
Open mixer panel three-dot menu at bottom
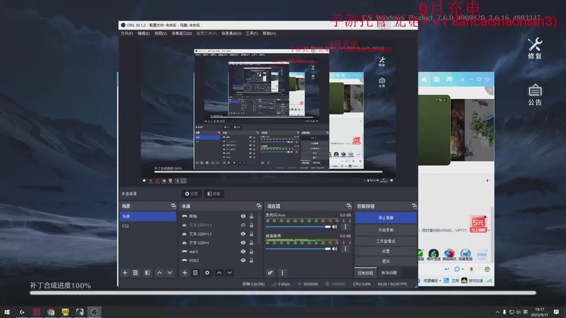pos(282,273)
